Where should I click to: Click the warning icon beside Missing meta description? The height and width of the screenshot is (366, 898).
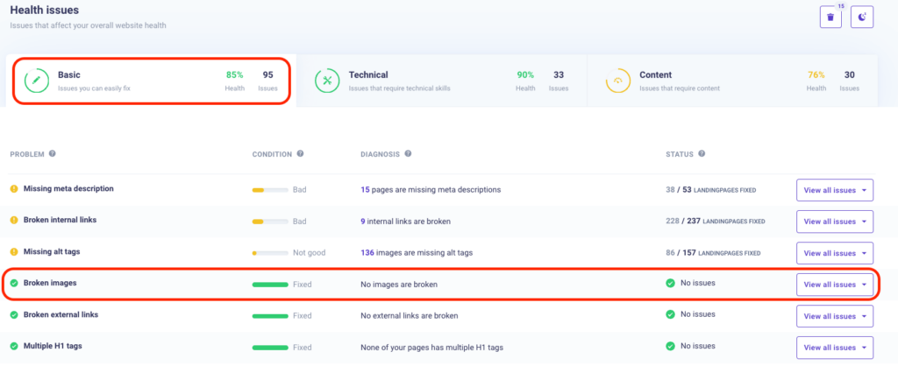point(14,189)
